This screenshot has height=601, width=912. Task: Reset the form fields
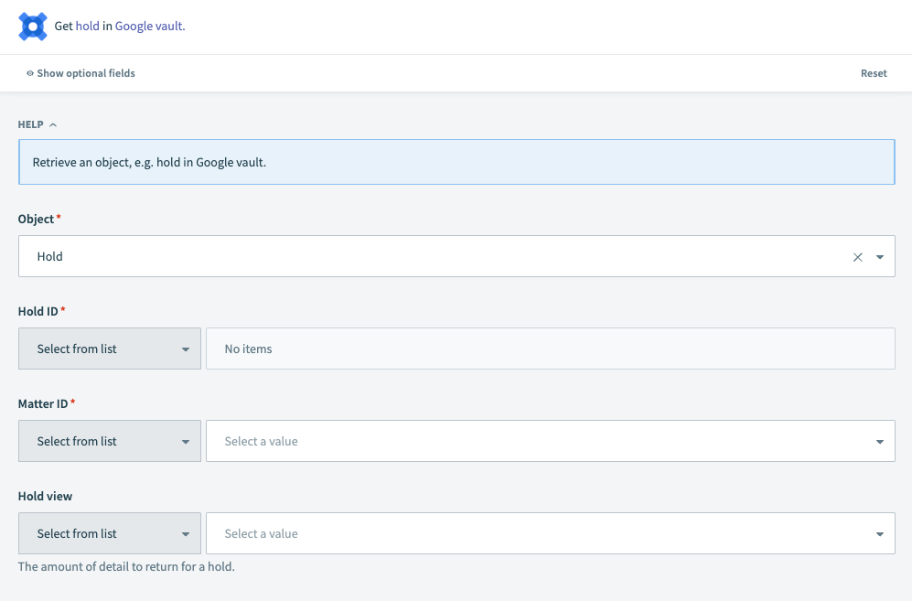click(x=873, y=73)
